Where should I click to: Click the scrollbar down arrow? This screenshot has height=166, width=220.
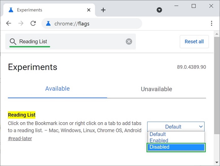pos(217,163)
